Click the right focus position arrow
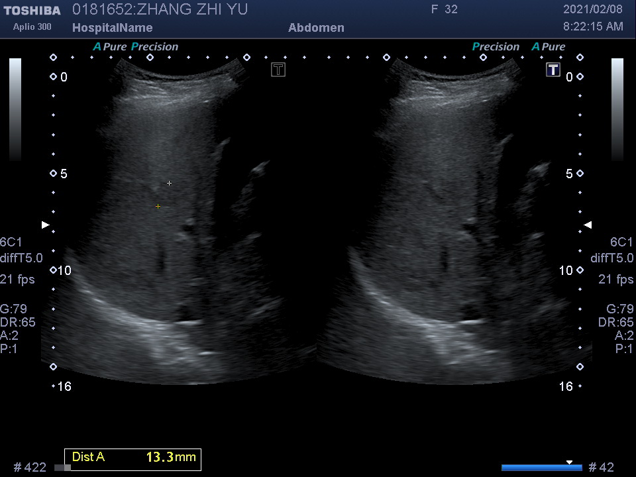The height and width of the screenshot is (477, 636). click(x=588, y=225)
